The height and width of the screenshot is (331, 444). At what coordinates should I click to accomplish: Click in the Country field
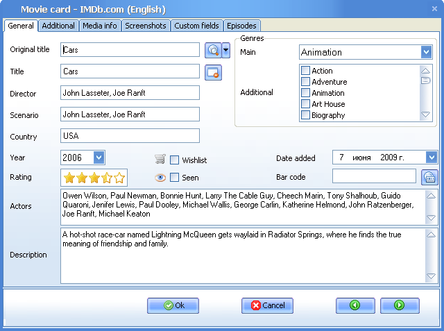coord(130,136)
